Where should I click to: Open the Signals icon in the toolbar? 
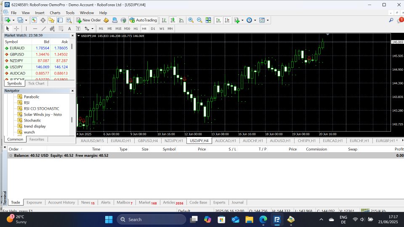pos(123,20)
